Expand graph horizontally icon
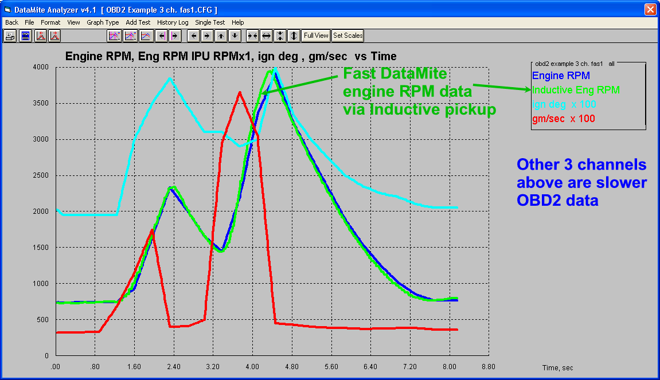The image size is (660, 380). pyautogui.click(x=266, y=36)
